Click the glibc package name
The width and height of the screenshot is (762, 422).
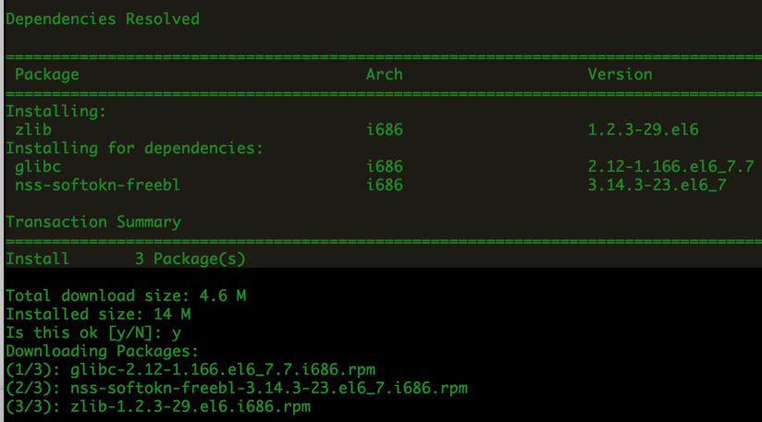point(38,167)
